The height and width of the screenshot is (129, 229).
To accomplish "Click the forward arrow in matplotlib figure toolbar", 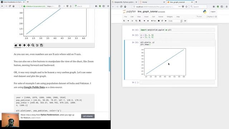I will pyautogui.click(x=24, y=46).
